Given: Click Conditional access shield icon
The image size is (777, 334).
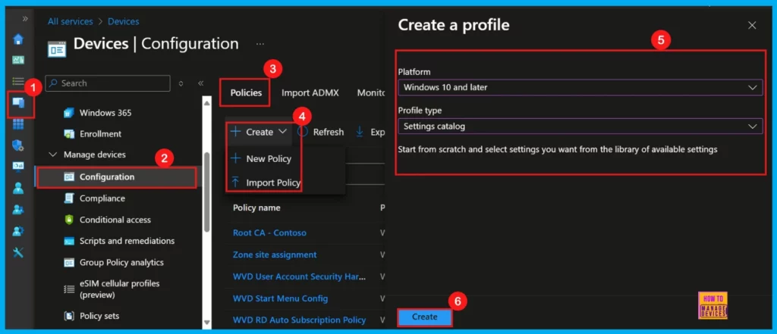Looking at the screenshot, I should (x=69, y=220).
